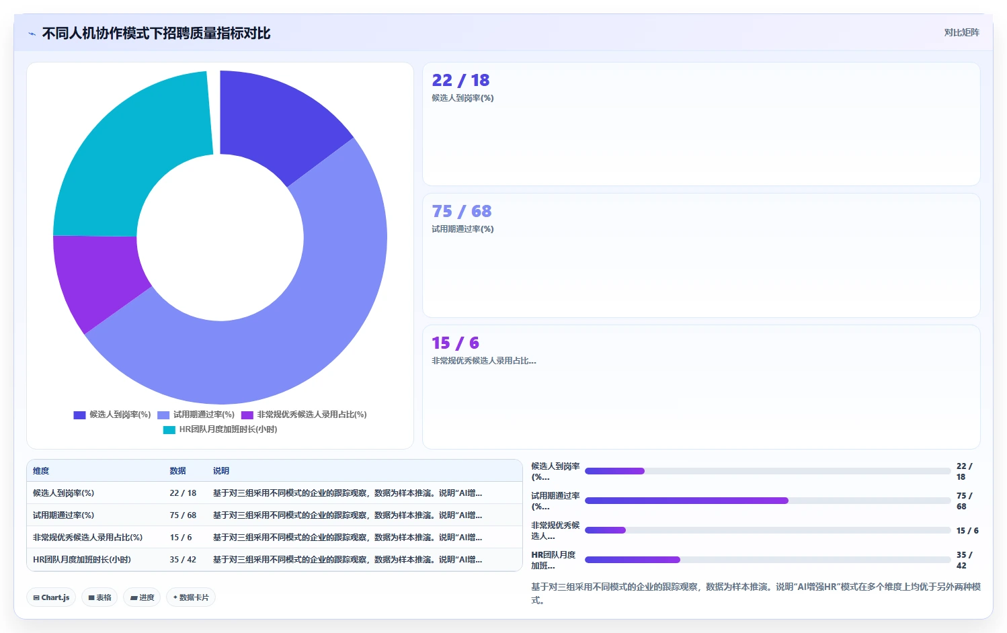Toggle the 候选人到岗率(%) legend swatch
Viewport: 1007px width, 633px height.
point(79,415)
